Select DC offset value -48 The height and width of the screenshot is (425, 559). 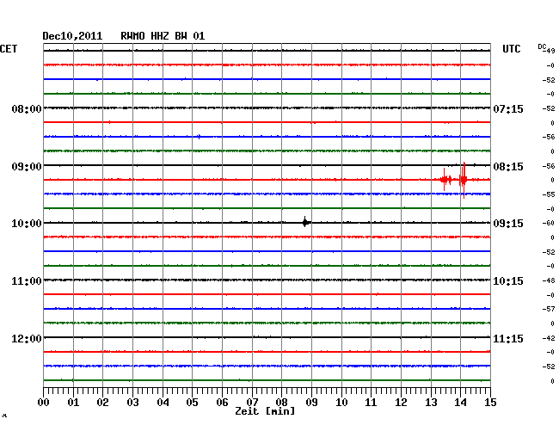[549, 281]
